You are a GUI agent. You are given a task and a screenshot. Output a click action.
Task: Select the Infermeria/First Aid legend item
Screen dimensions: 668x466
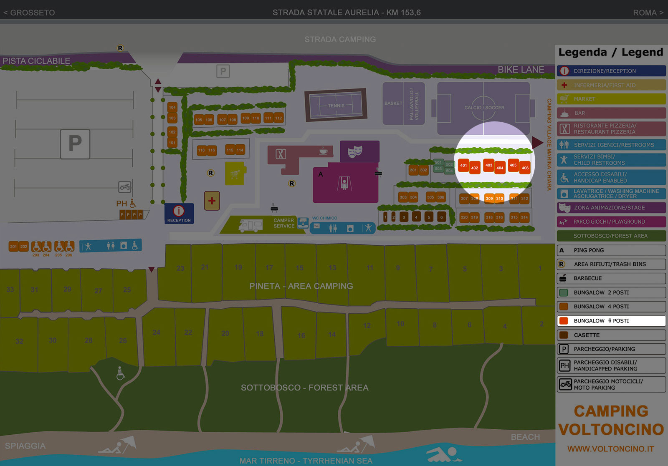click(x=611, y=85)
